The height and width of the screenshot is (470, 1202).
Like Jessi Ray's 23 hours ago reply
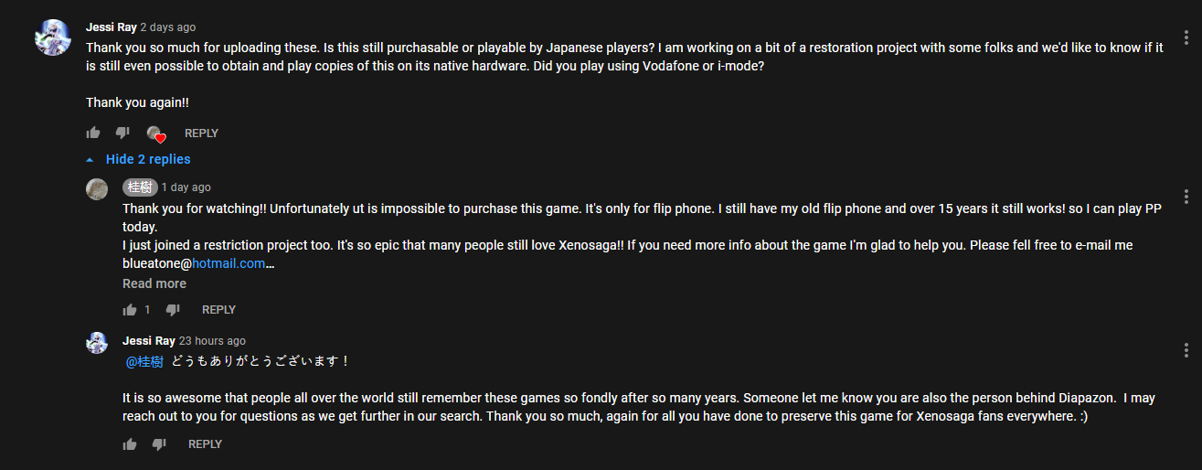[130, 444]
